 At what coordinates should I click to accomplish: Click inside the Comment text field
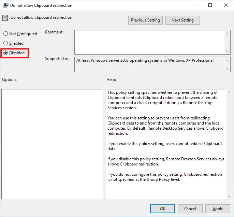[149, 42]
